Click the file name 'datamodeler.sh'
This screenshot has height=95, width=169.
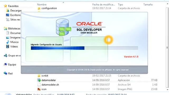(x=50, y=85)
